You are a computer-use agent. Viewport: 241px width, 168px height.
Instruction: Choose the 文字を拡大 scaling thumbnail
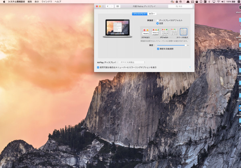tap(145, 32)
